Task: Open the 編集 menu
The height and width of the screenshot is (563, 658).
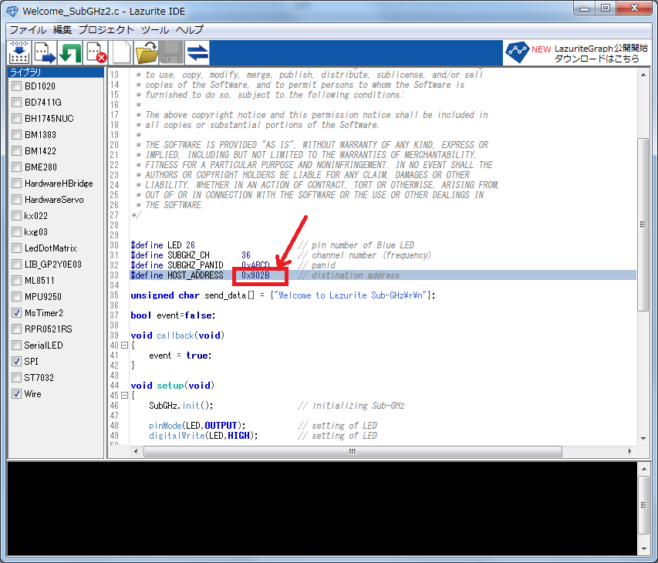Action: point(62,30)
